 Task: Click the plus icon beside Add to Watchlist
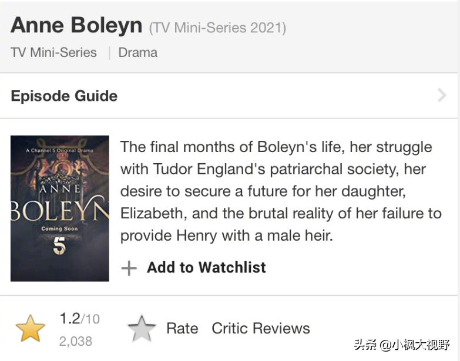129,268
